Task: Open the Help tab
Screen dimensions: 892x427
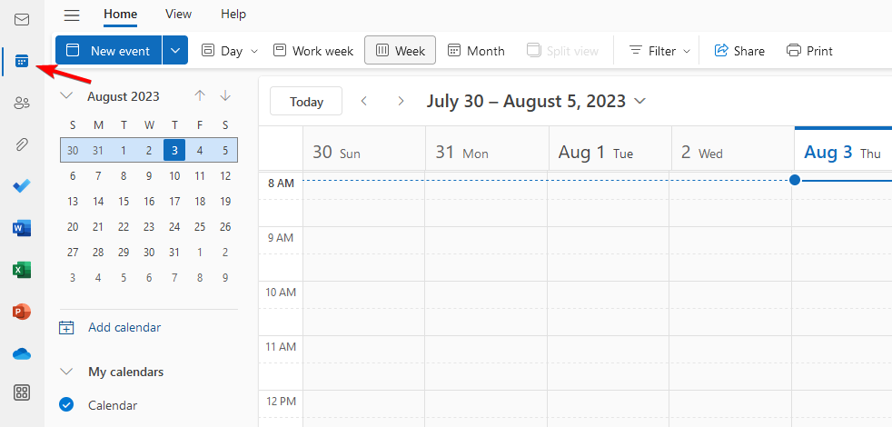Action: coord(233,15)
